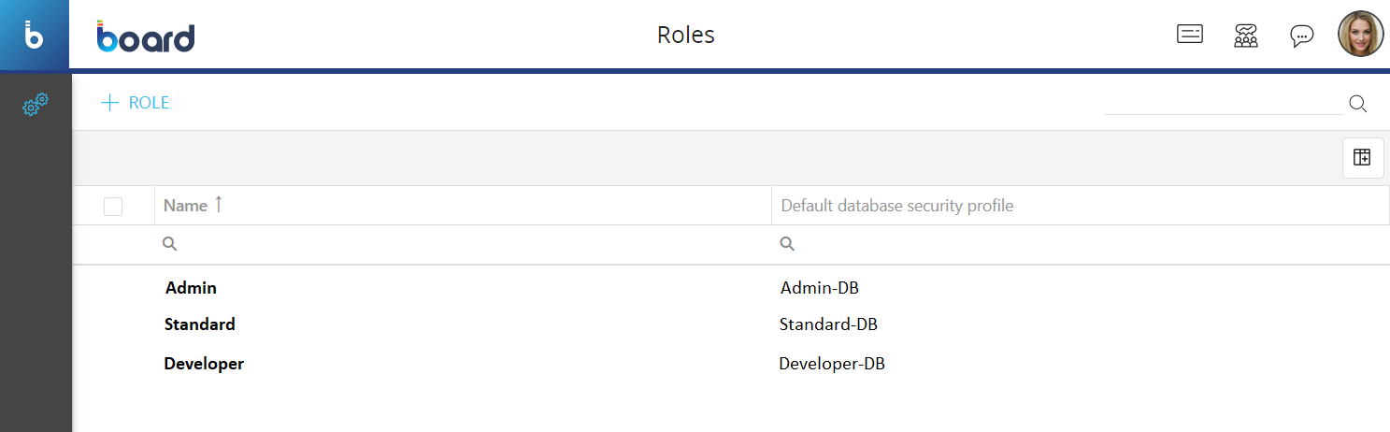Open the presentations group icon
The width and height of the screenshot is (1390, 432).
(x=1245, y=36)
